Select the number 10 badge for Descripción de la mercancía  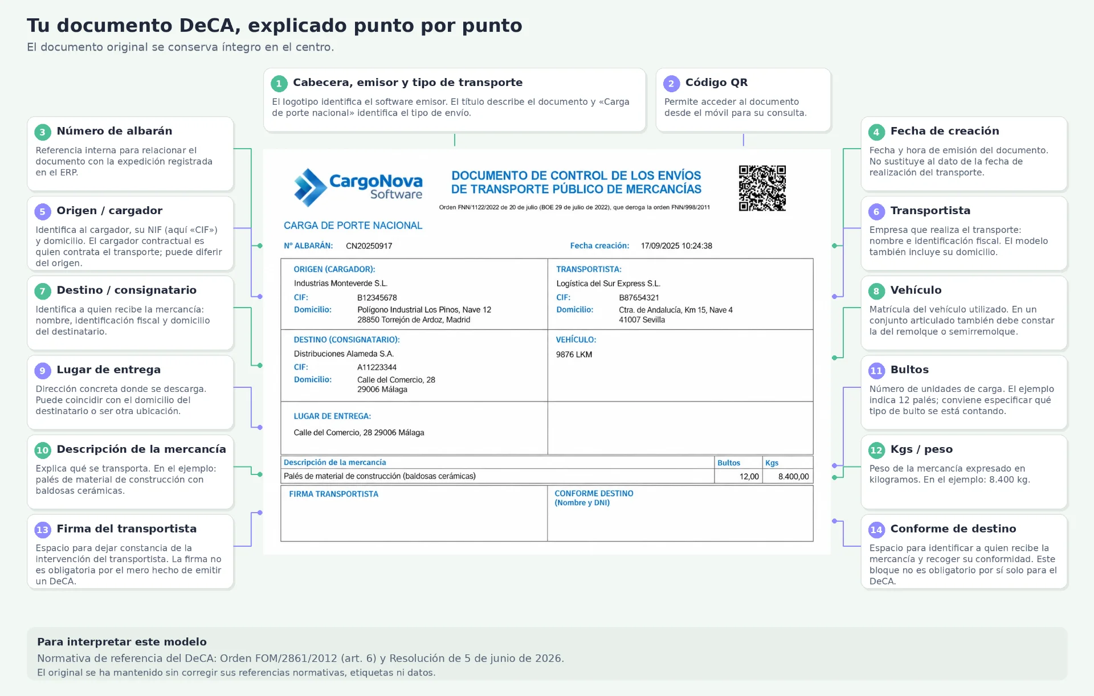[43, 451]
